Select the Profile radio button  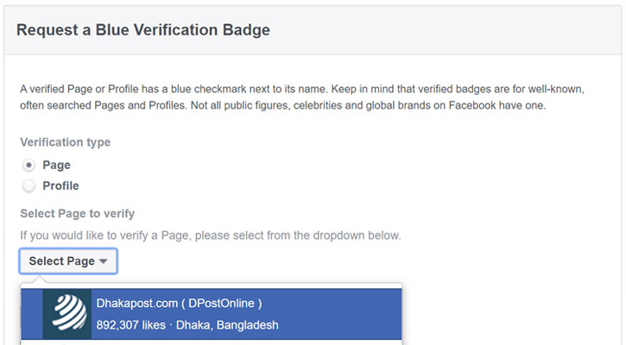[x=29, y=185]
